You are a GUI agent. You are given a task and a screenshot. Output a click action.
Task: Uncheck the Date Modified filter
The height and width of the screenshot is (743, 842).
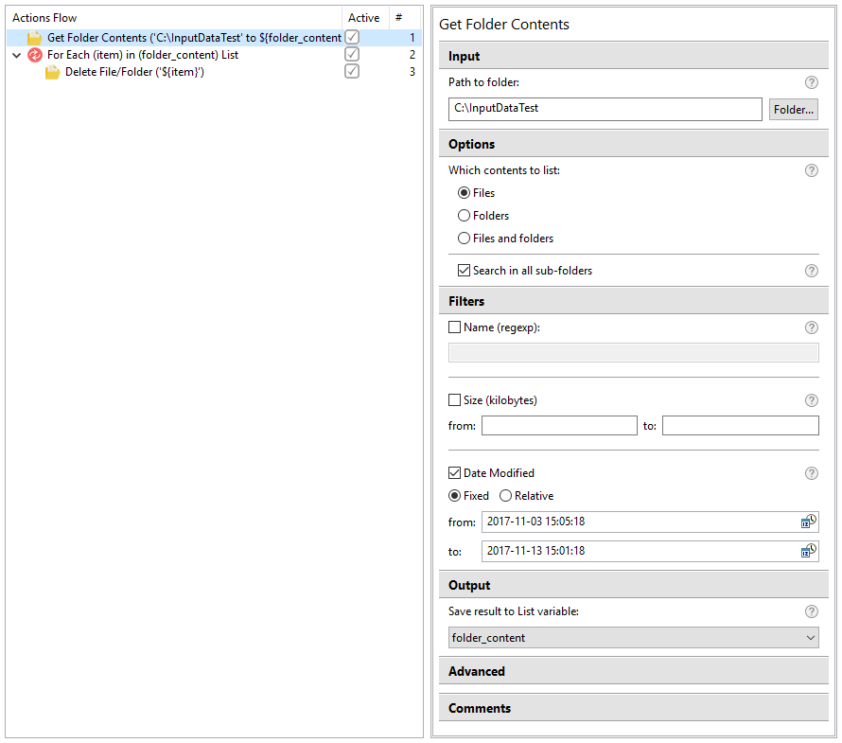pos(454,472)
